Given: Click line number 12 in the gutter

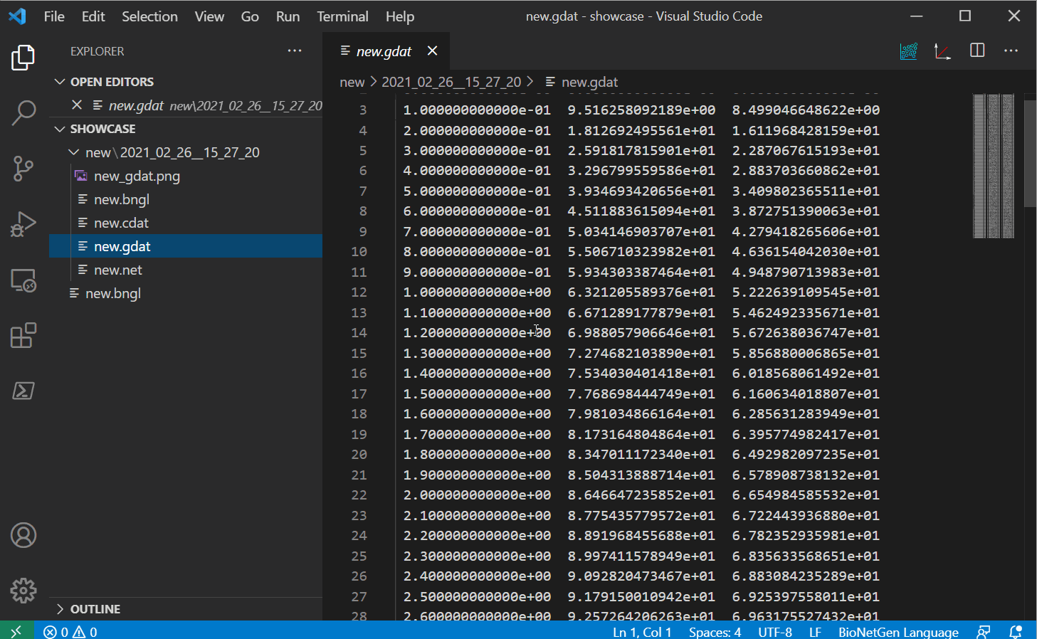Looking at the screenshot, I should click(359, 292).
